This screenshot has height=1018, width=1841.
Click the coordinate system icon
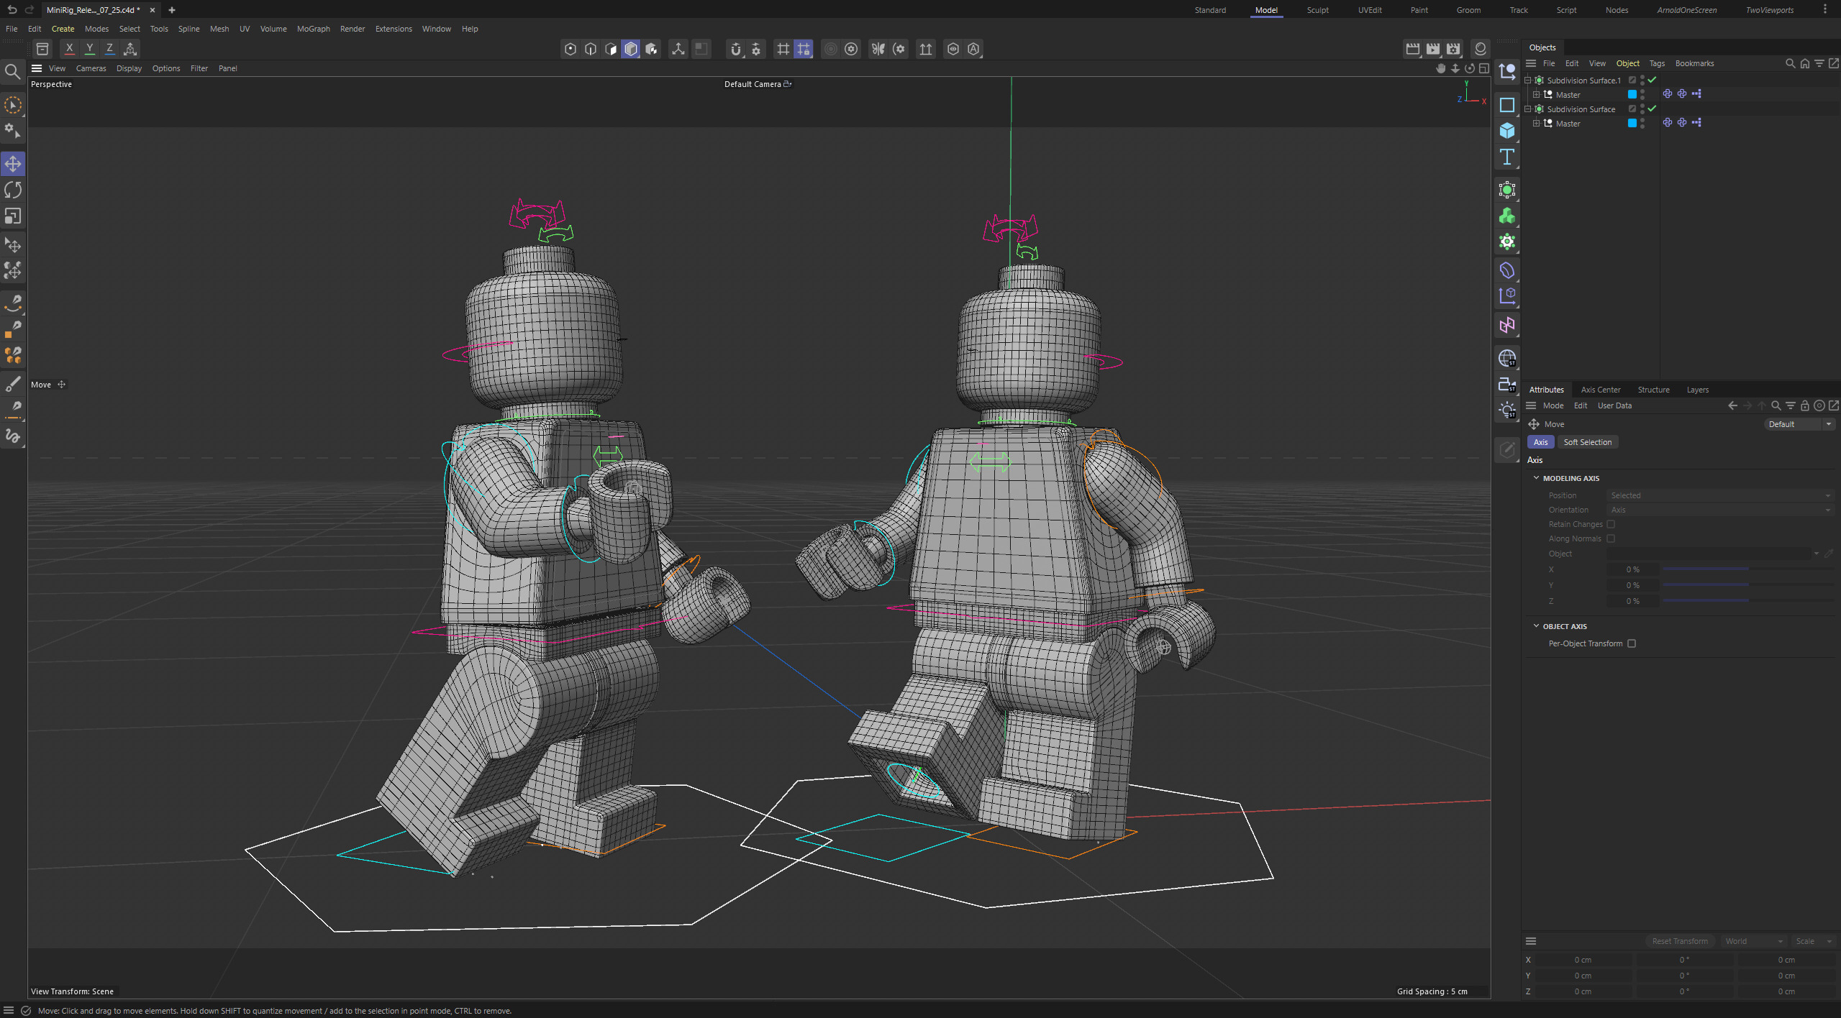click(x=130, y=49)
